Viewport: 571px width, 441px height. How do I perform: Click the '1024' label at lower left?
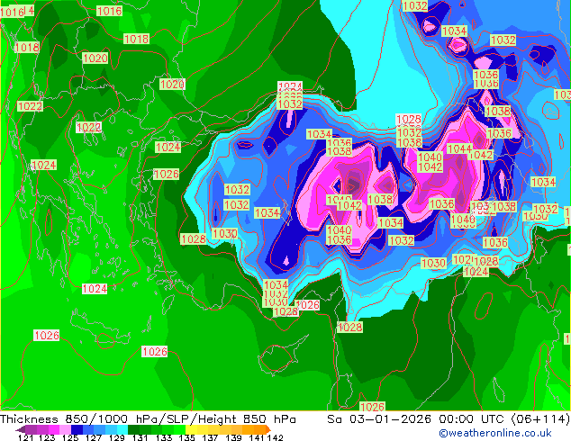tap(95, 289)
